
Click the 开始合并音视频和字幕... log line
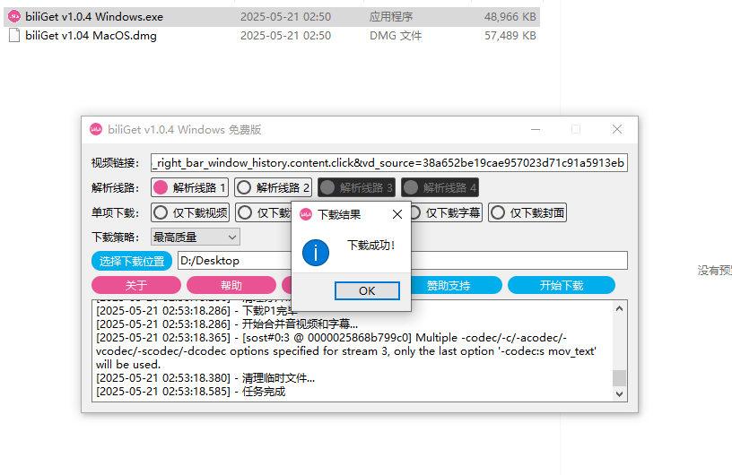coord(227,324)
